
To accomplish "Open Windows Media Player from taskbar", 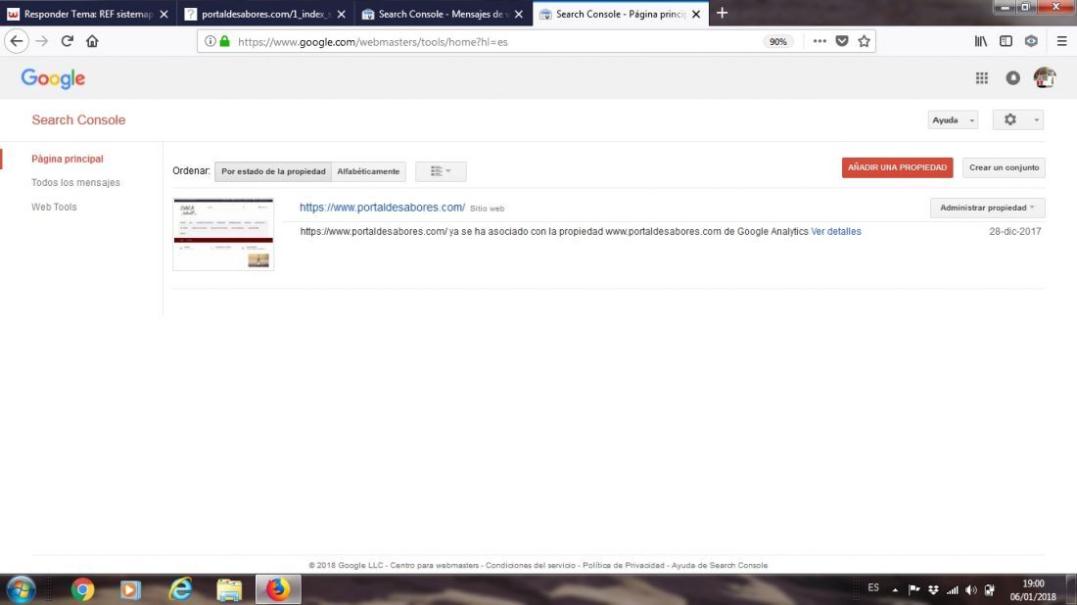I will [x=130, y=589].
